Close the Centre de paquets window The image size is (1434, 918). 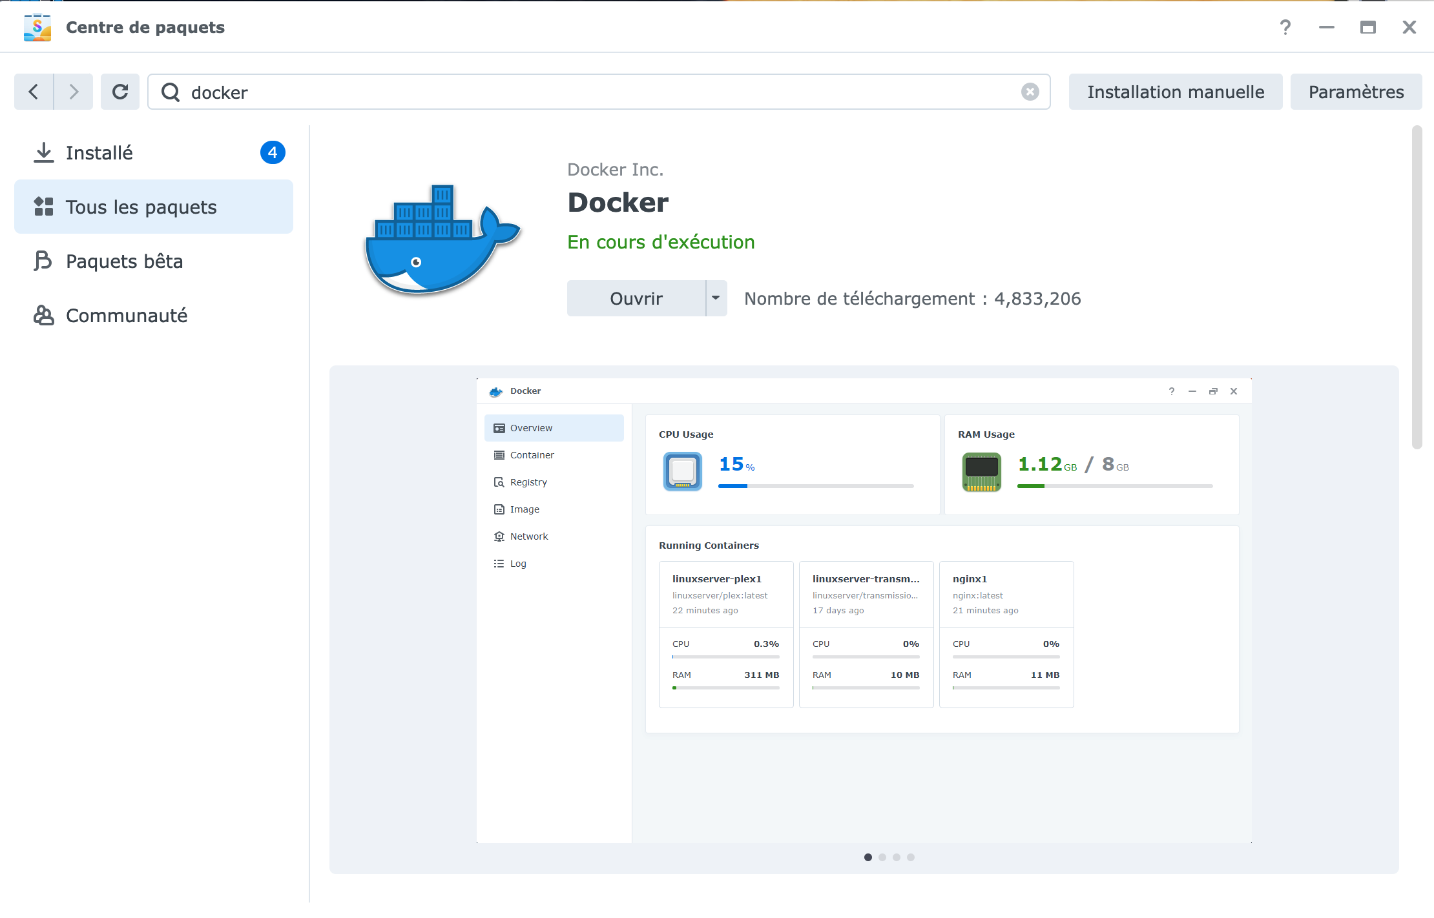1409,27
